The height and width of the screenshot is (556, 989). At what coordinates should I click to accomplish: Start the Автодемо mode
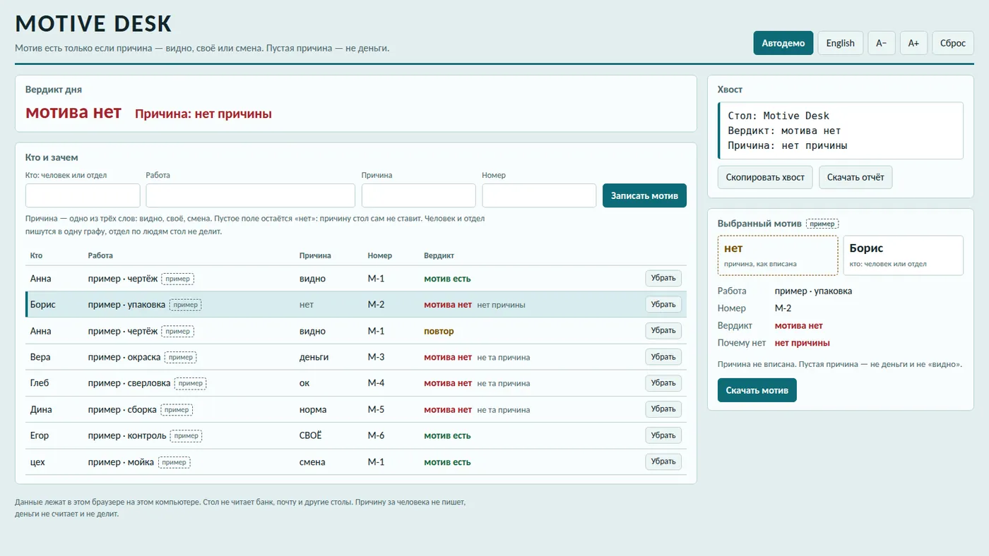pyautogui.click(x=783, y=43)
